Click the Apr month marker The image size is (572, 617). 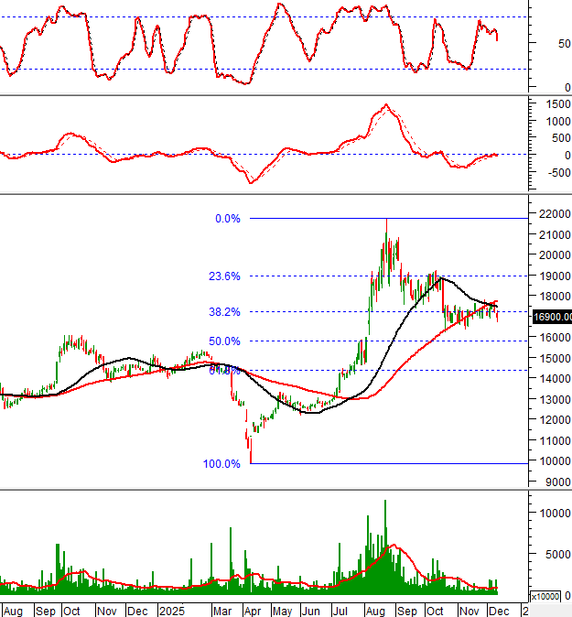[x=252, y=610]
